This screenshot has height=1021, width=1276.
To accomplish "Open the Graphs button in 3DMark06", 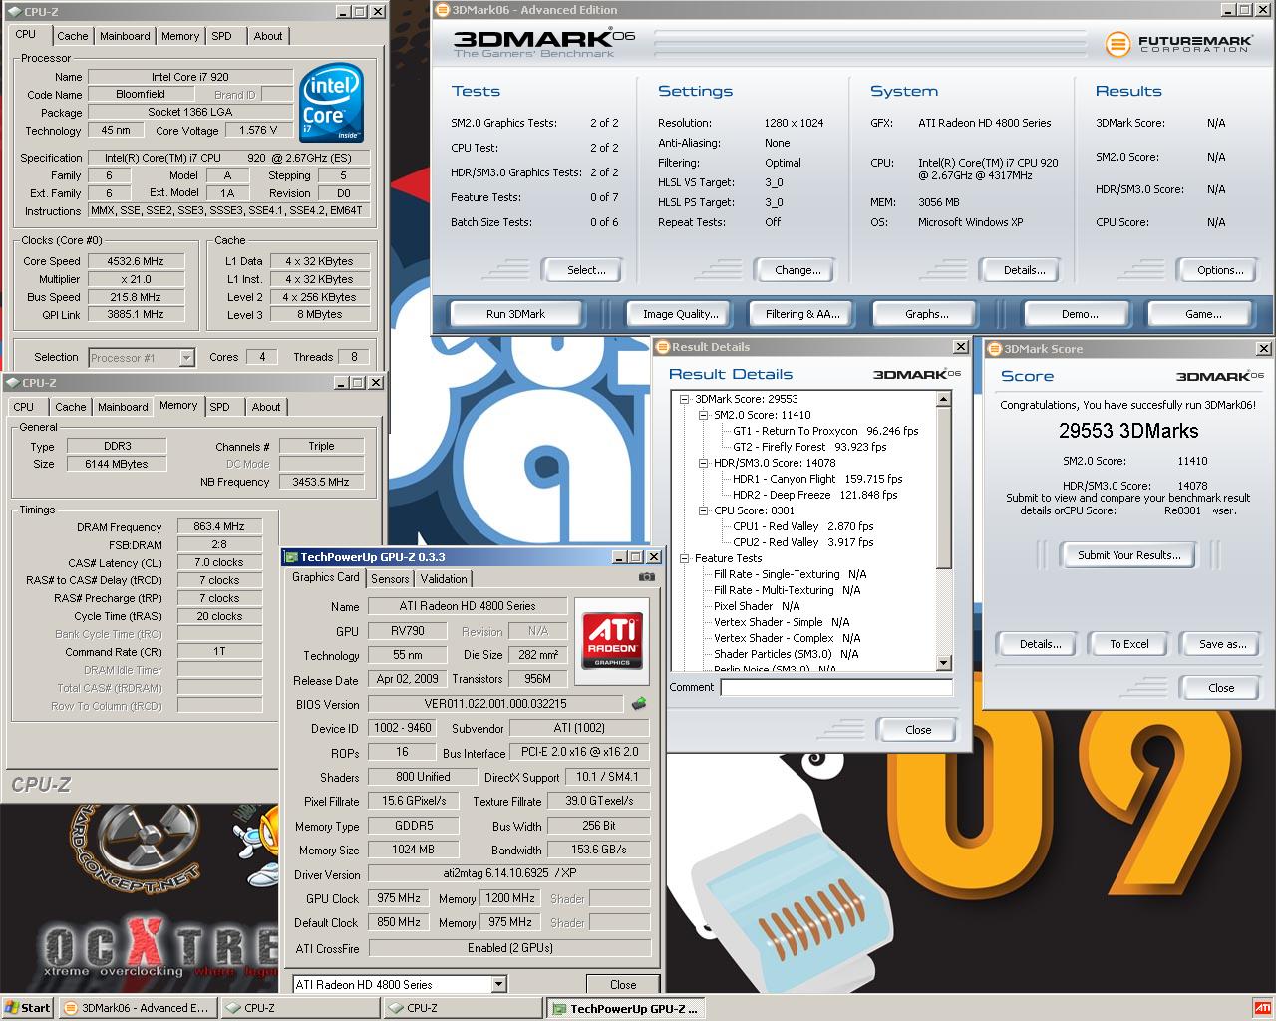I will click(926, 314).
